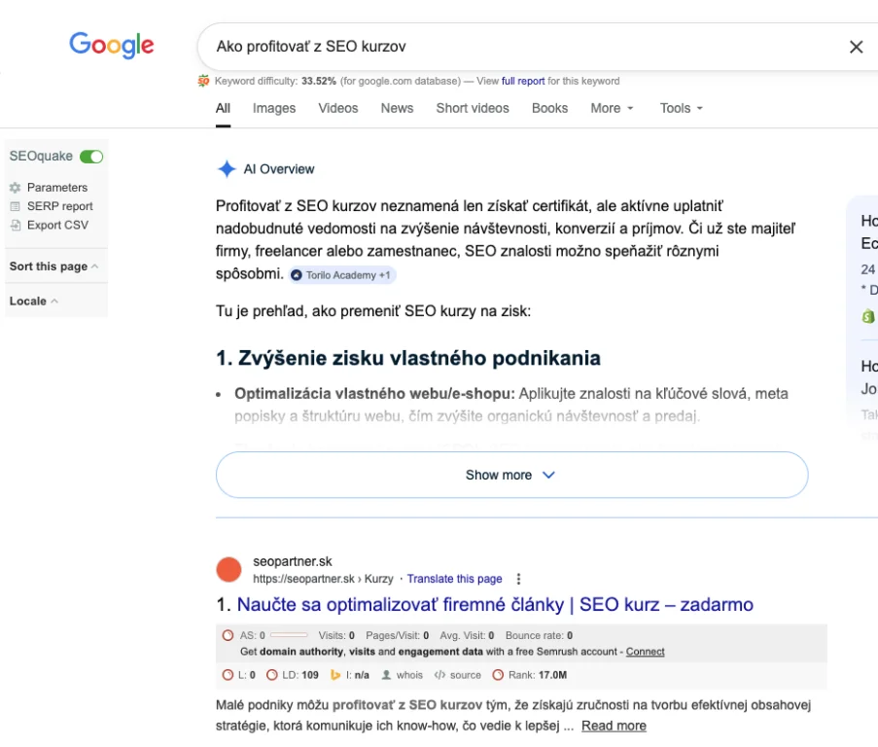The height and width of the screenshot is (747, 878).
Task: Click Export CSV icon
Action: point(15,226)
